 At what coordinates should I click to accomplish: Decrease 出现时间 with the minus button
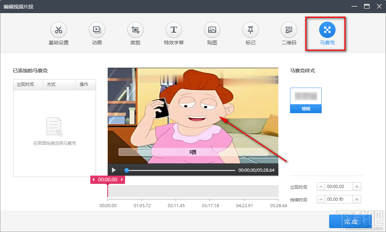(321, 187)
